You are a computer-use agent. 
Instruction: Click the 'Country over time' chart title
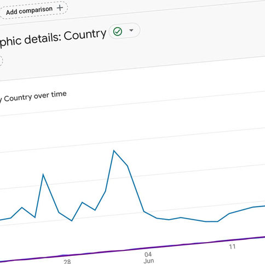35,97
